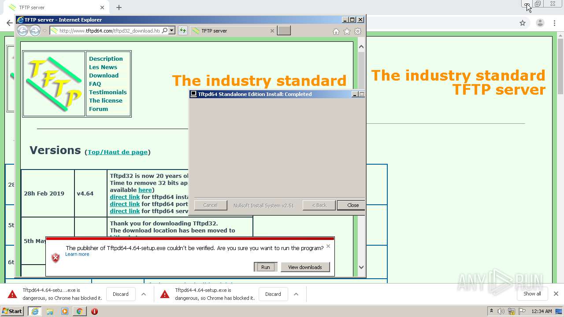Click the installer Cancel button
Viewport: 564px width, 317px height.
[210, 205]
